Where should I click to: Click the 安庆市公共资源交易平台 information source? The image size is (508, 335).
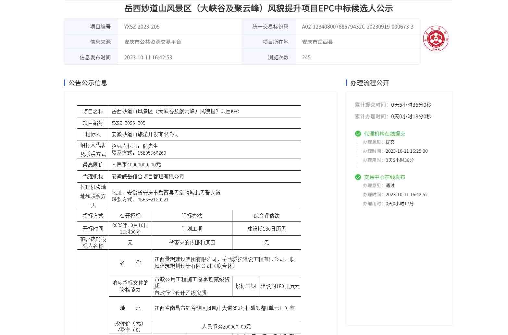(x=153, y=42)
